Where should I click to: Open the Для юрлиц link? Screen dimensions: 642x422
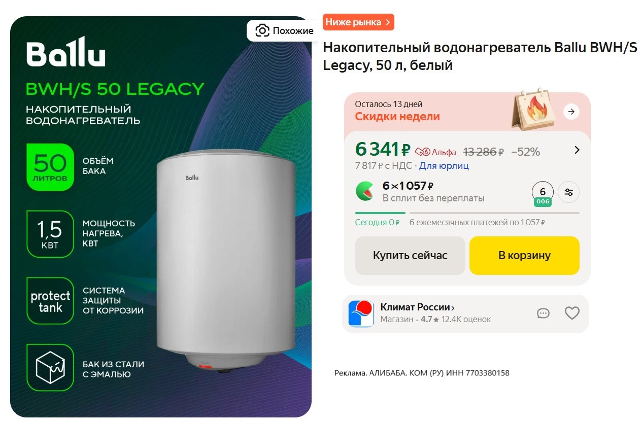coord(444,166)
